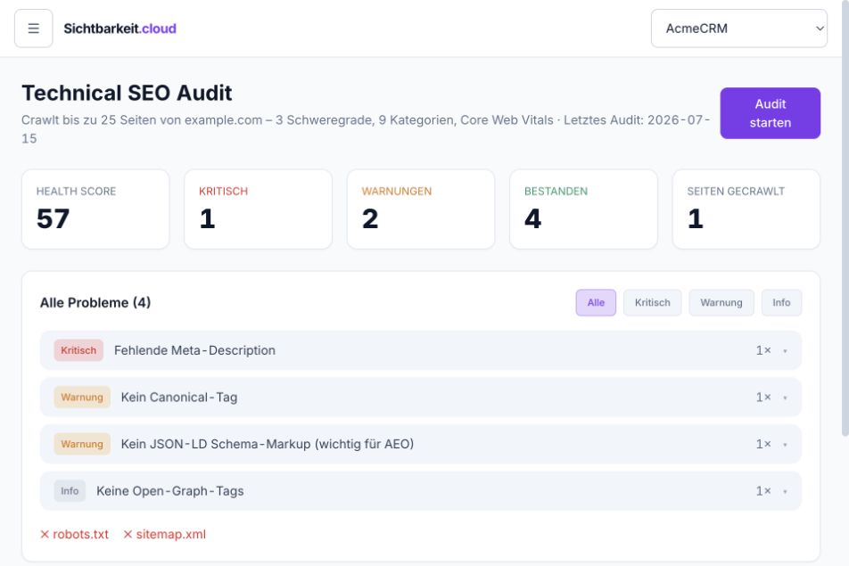Filter problems by Warnung
849x566 pixels.
click(721, 302)
